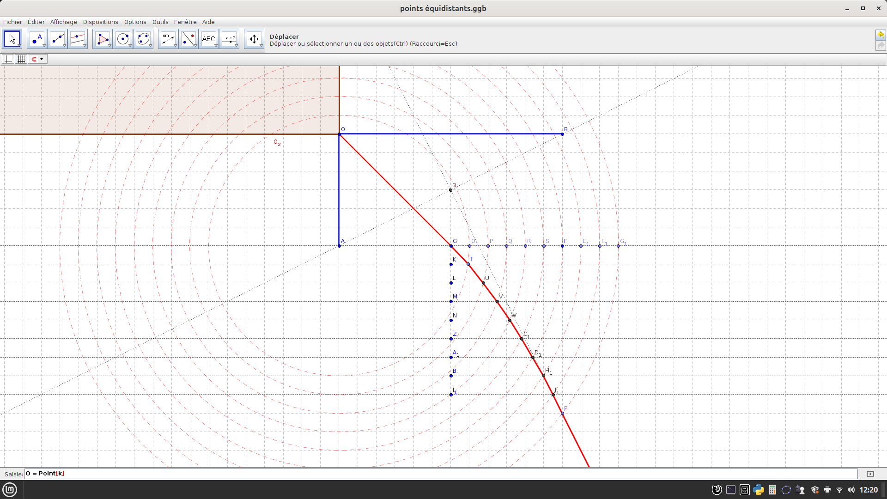Select the Move (Déplacer) arrow tool
This screenshot has width=887, height=499.
point(12,39)
